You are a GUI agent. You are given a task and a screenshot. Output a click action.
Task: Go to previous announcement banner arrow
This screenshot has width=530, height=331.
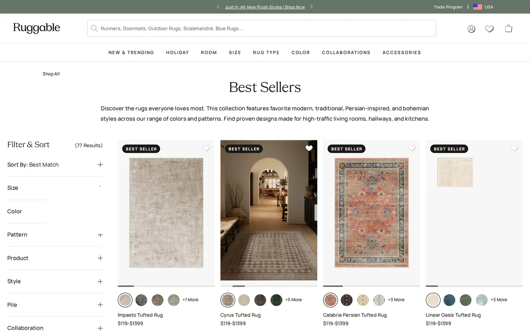[218, 7]
